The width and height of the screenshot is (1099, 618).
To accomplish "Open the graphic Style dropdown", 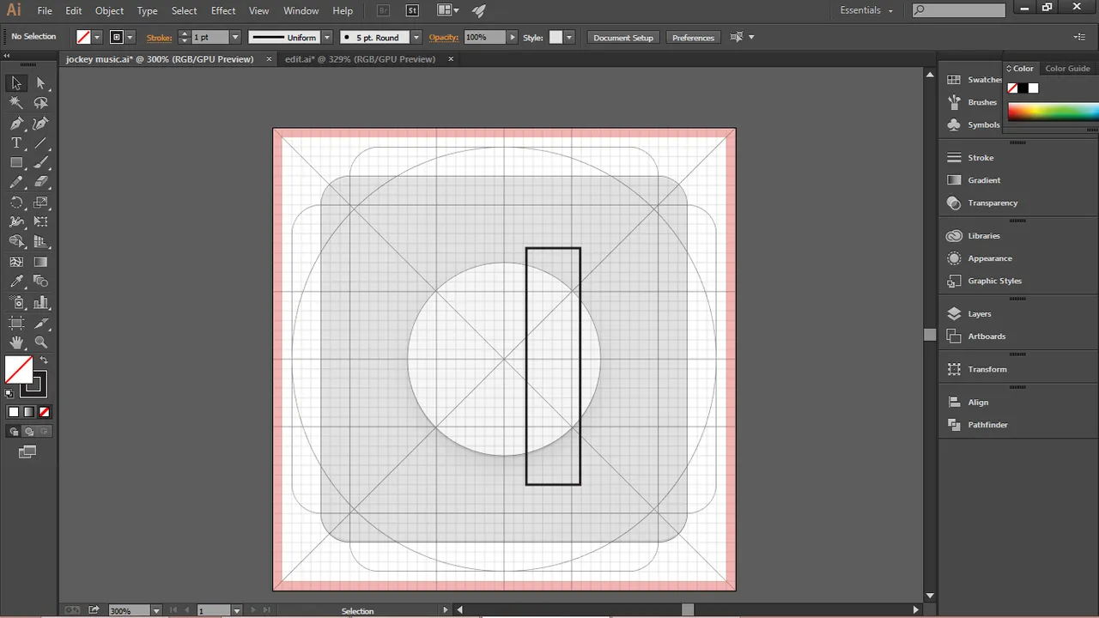I will (568, 37).
